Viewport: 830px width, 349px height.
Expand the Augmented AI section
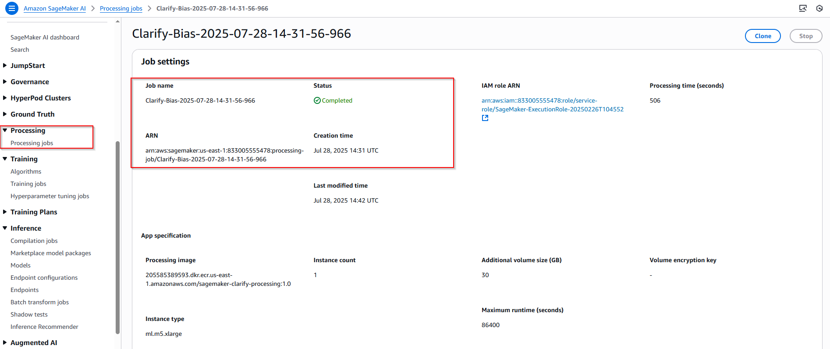(x=5, y=342)
